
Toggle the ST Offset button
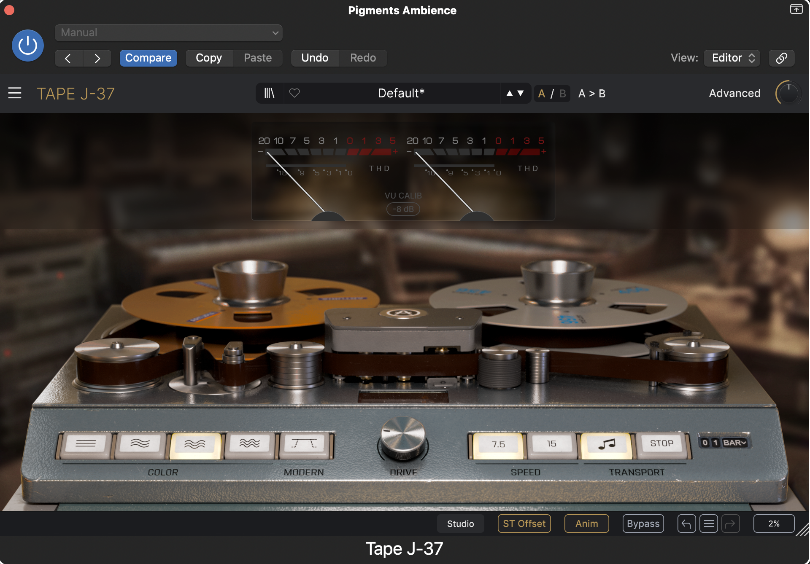(x=524, y=524)
